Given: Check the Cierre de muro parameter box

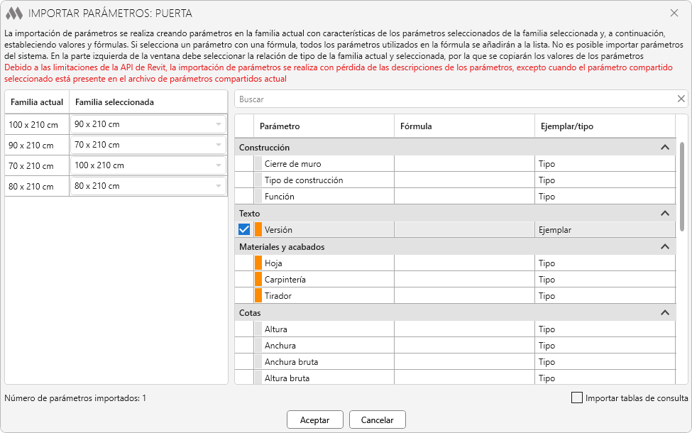Looking at the screenshot, I should click(x=244, y=164).
